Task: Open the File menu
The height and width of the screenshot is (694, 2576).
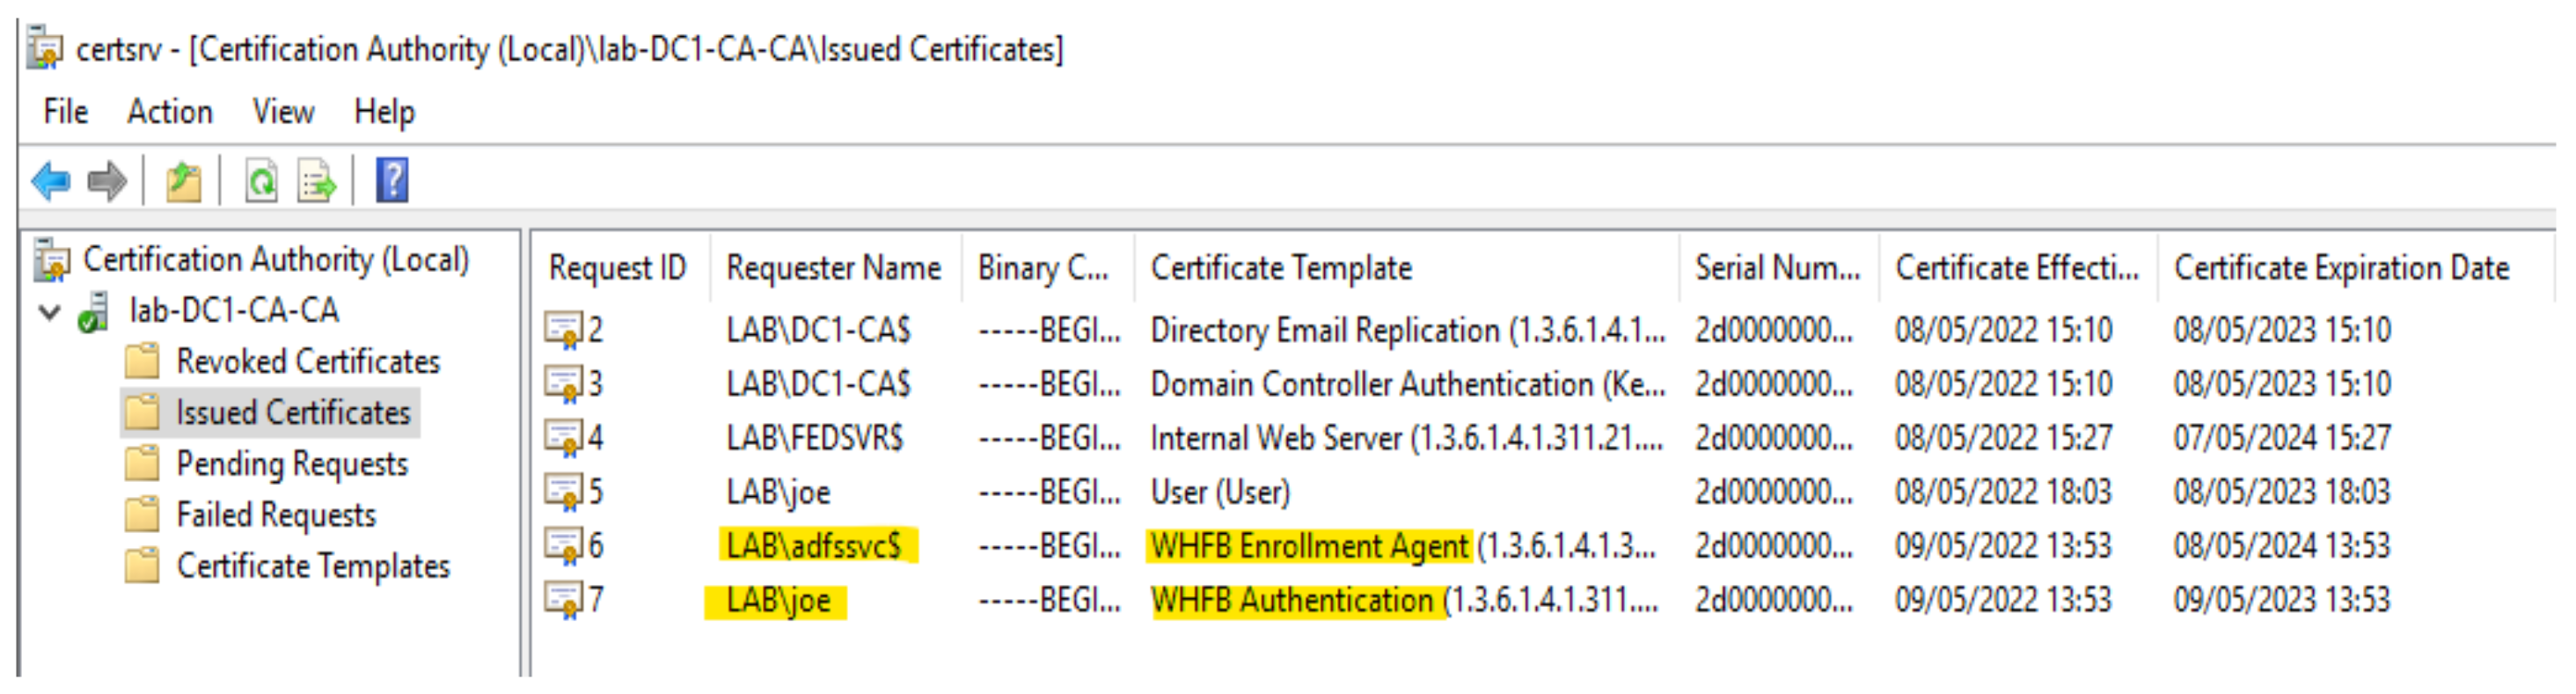Action: pyautogui.click(x=64, y=112)
